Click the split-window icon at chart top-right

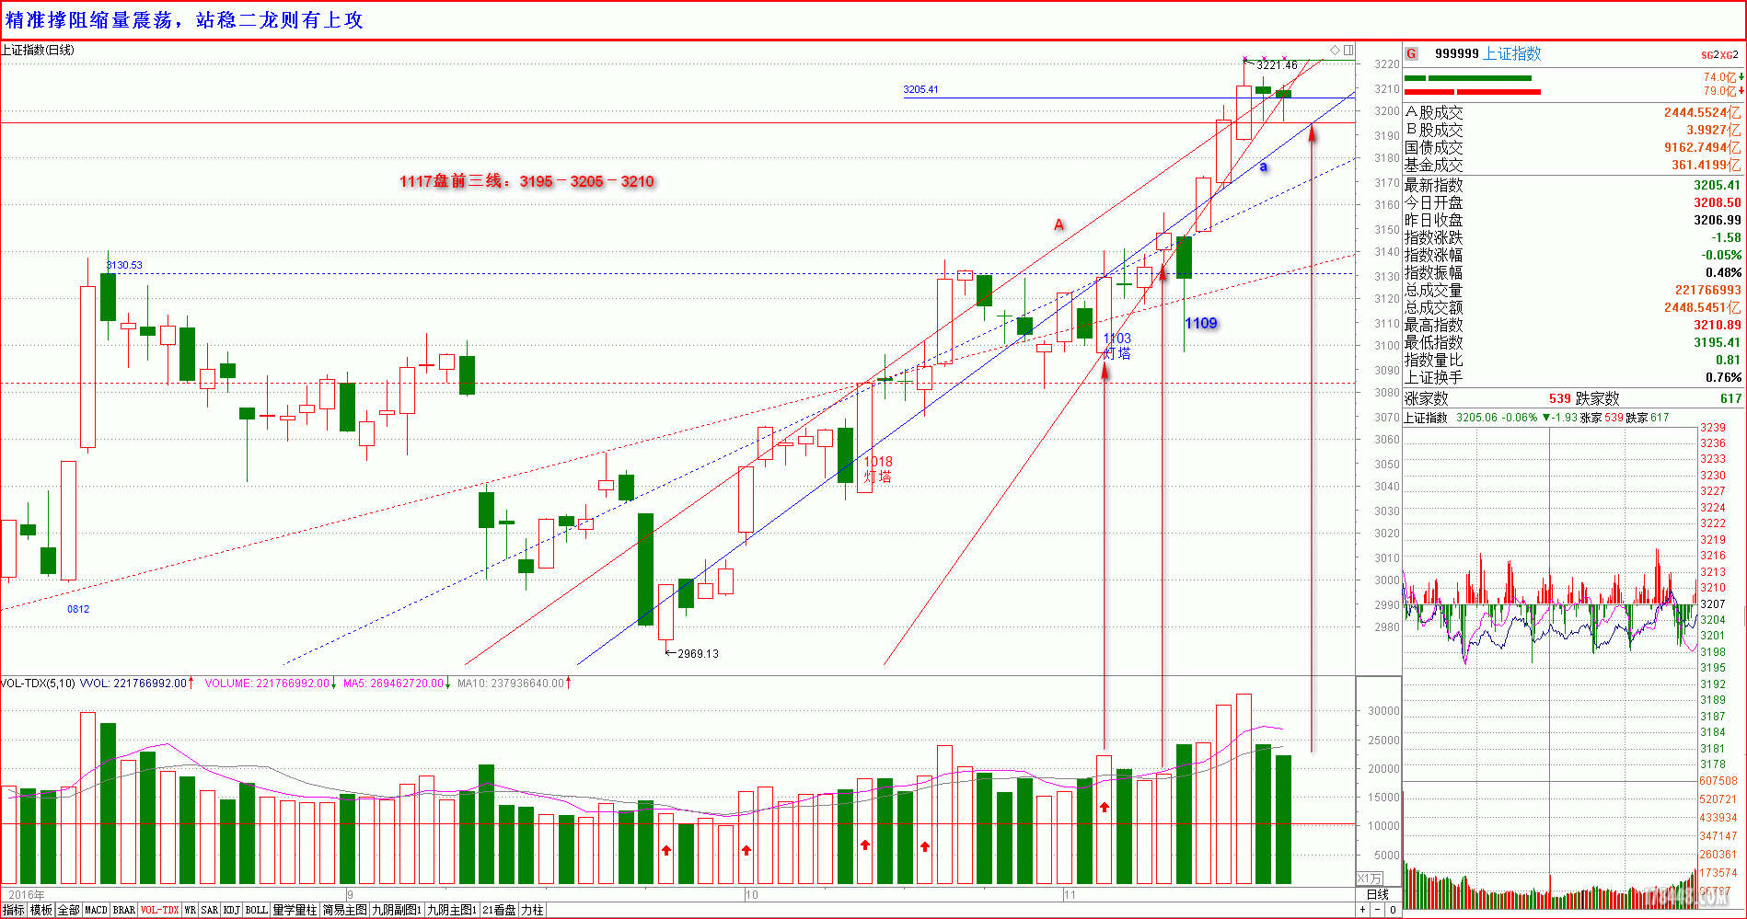click(x=1348, y=50)
